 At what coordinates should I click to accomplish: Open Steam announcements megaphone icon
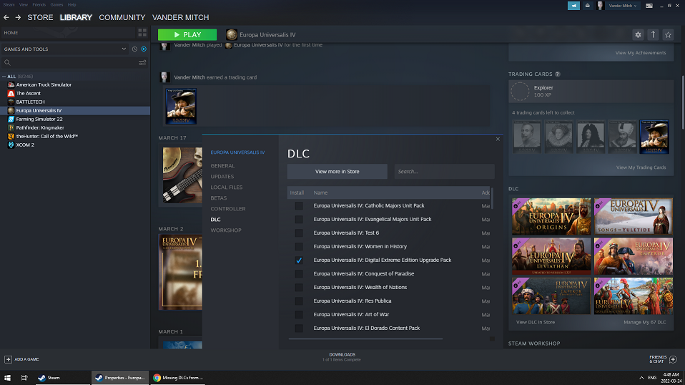pyautogui.click(x=573, y=6)
